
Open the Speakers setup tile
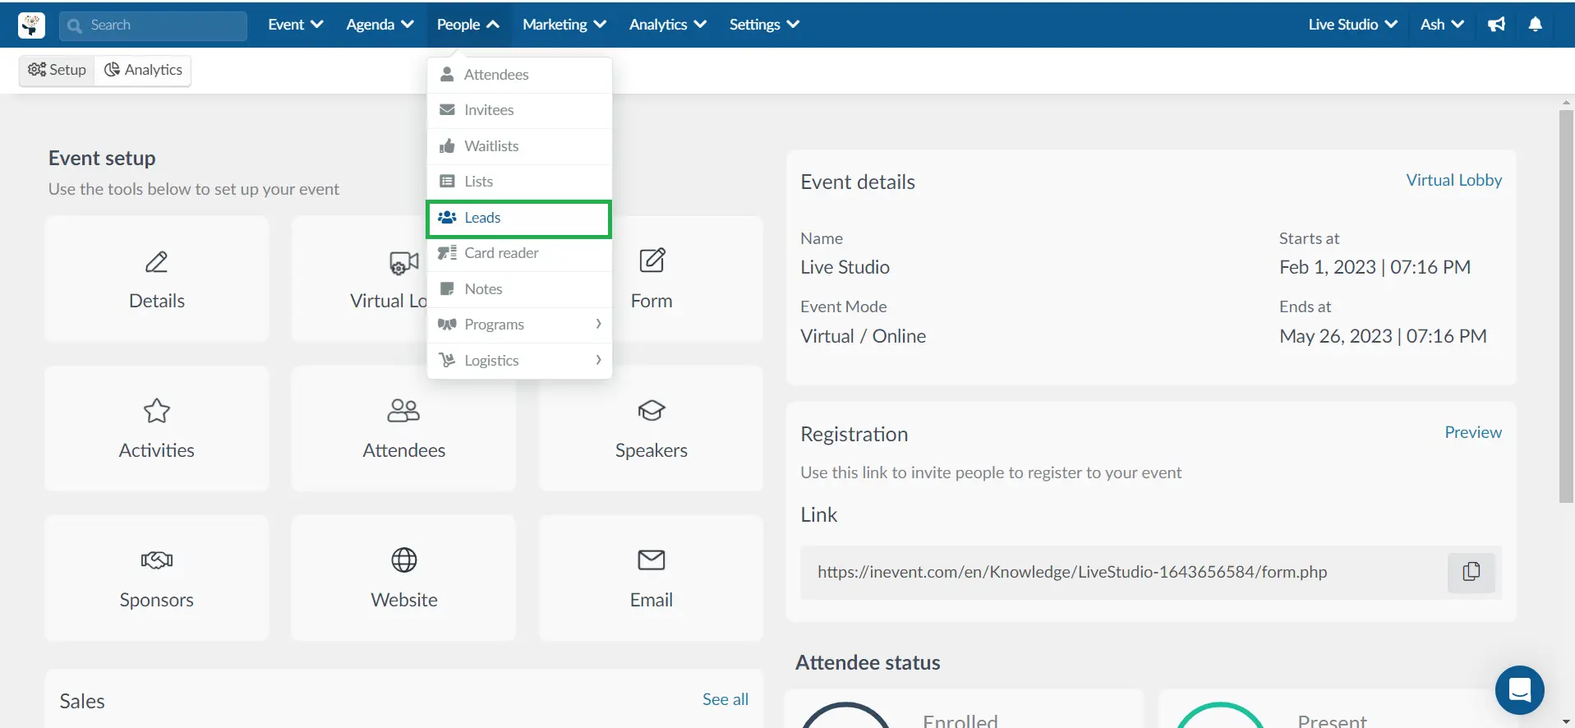tap(652, 429)
